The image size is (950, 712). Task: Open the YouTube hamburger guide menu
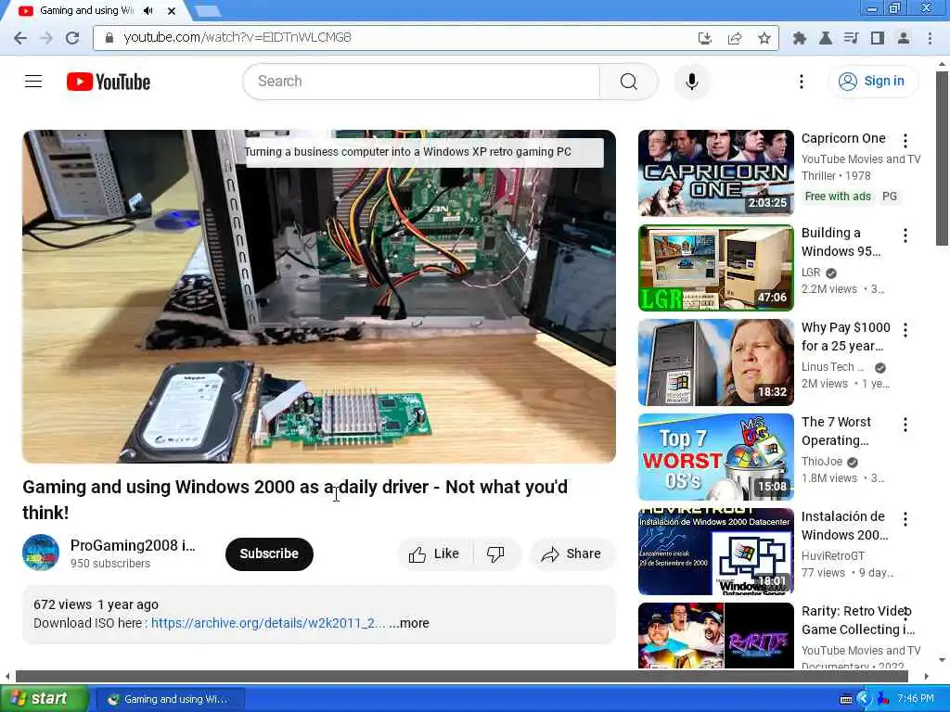tap(33, 82)
